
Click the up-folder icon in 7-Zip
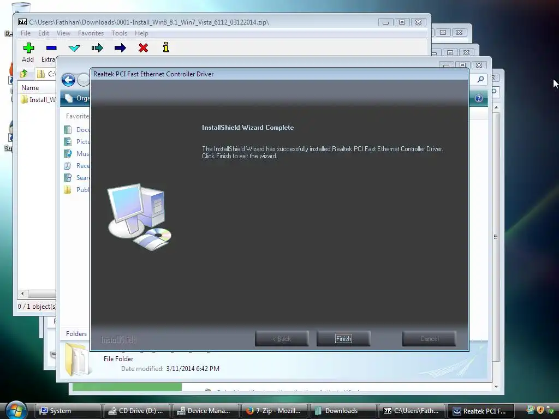[24, 74]
